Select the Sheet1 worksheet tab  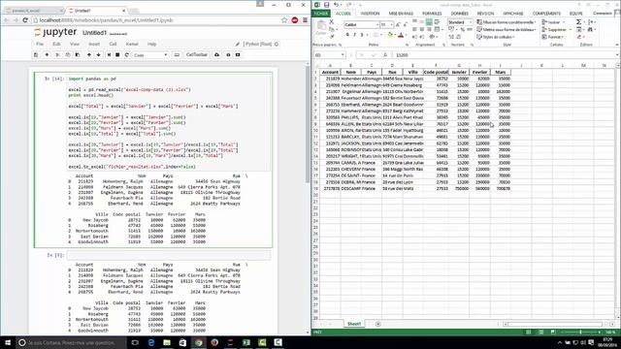[x=353, y=324]
